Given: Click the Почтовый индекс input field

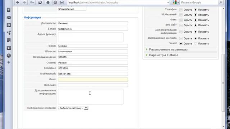Looking at the screenshot, I should (x=93, y=57).
